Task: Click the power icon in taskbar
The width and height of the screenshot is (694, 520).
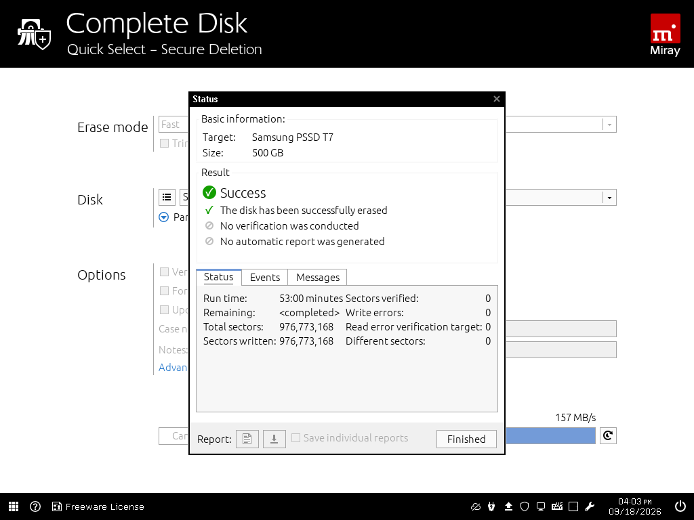Action: pos(680,506)
